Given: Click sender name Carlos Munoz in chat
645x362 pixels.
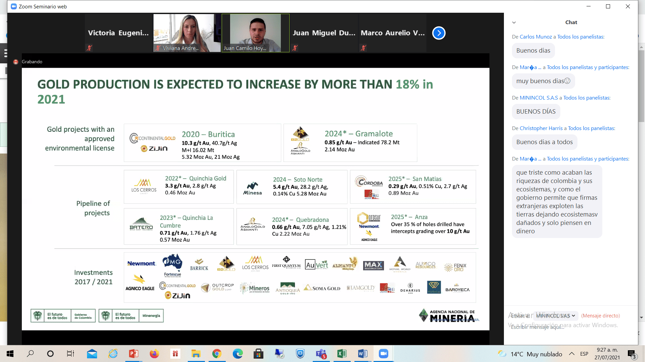Looking at the screenshot, I should point(535,37).
